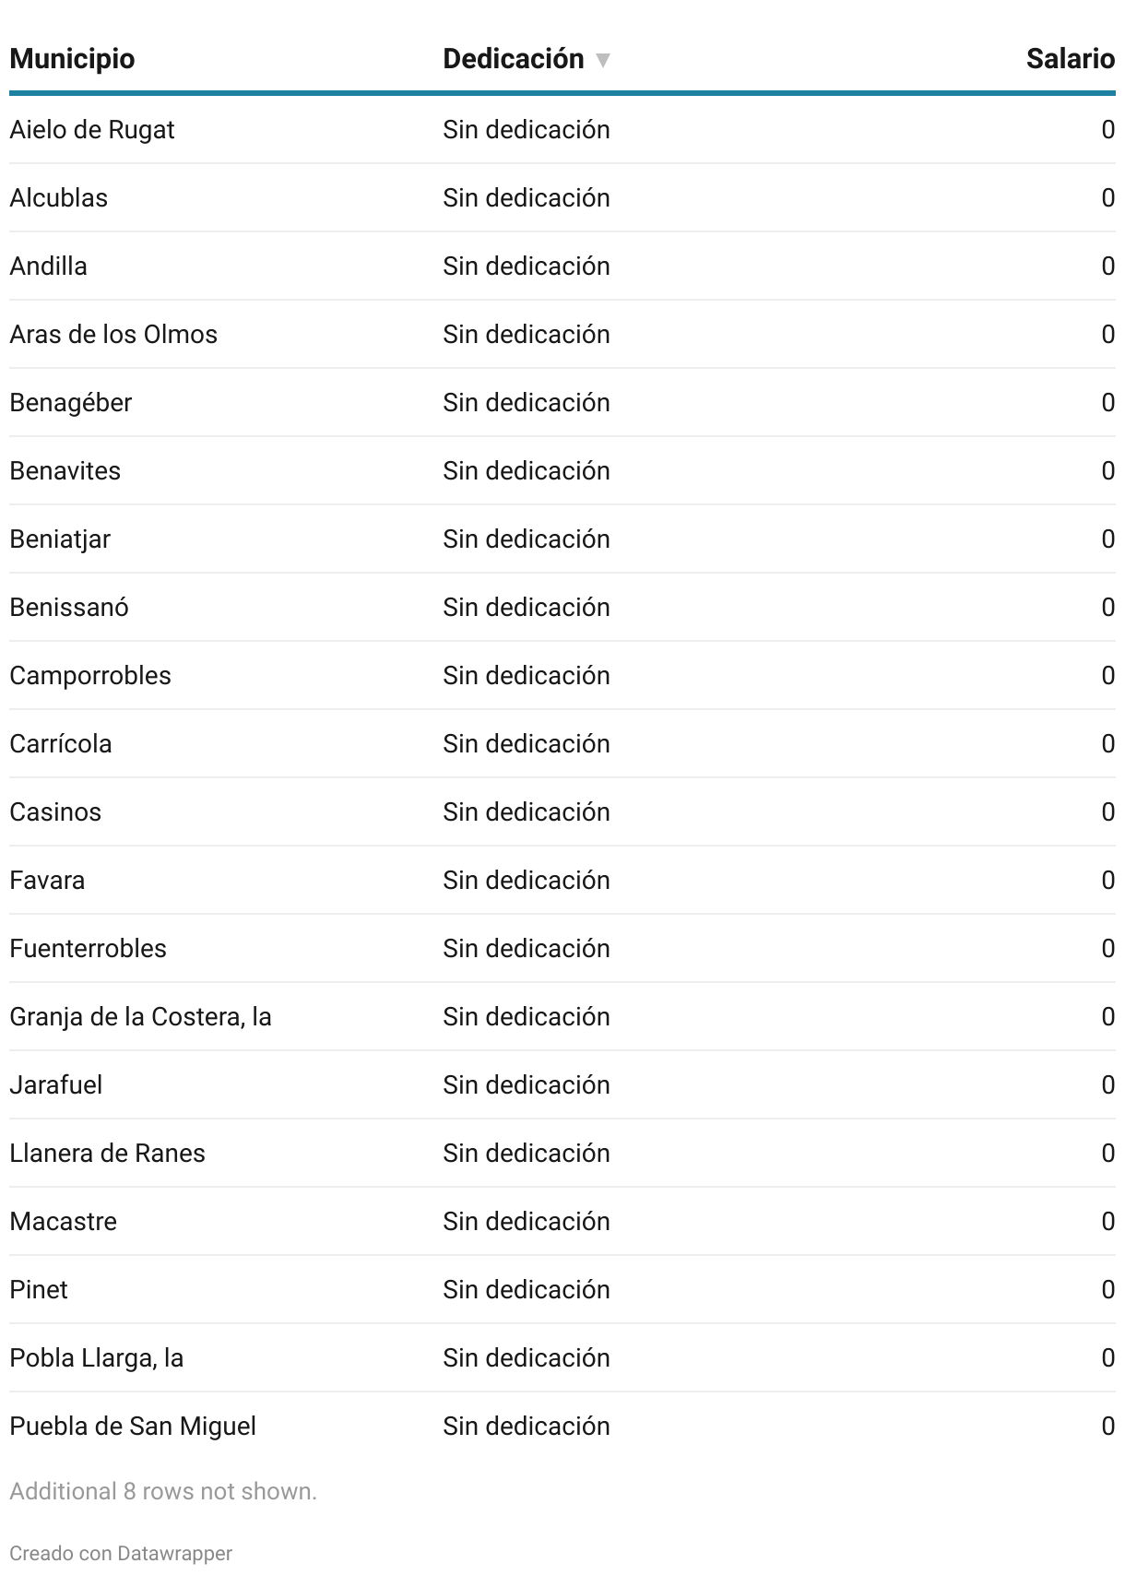Image resolution: width=1125 pixels, height=1575 pixels.
Task: Click the Camporrobles municipality name
Action: pos(90,676)
